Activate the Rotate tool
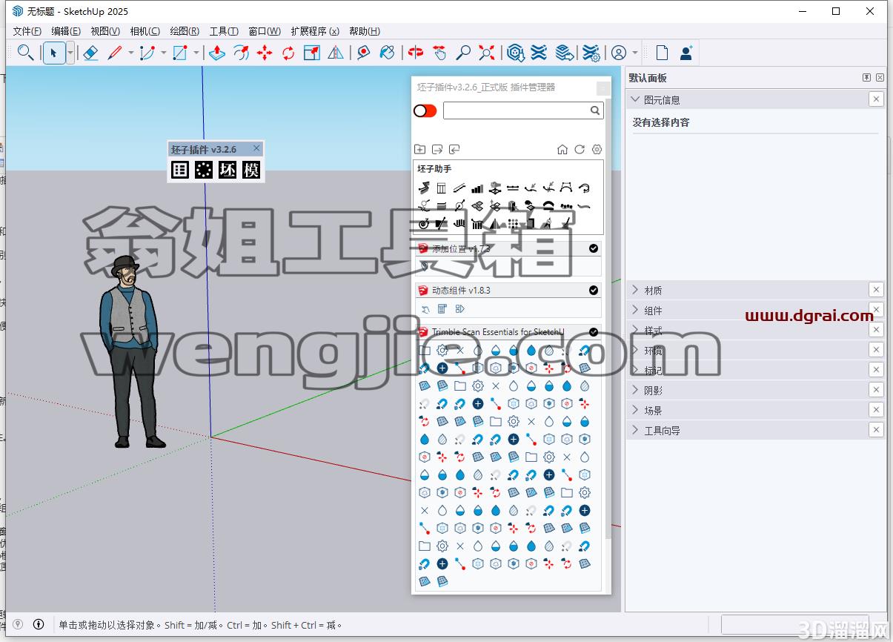This screenshot has width=893, height=642. tap(288, 53)
